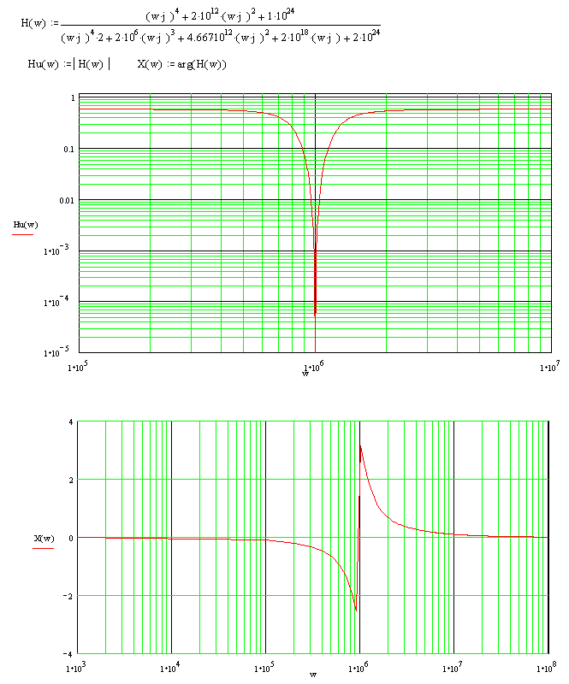
Task: Click the w x-axis label under lower plot
Action: [x=312, y=674]
